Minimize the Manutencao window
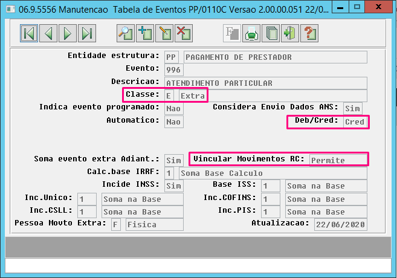Viewport: 397px width, 278px height. (x=340, y=7)
